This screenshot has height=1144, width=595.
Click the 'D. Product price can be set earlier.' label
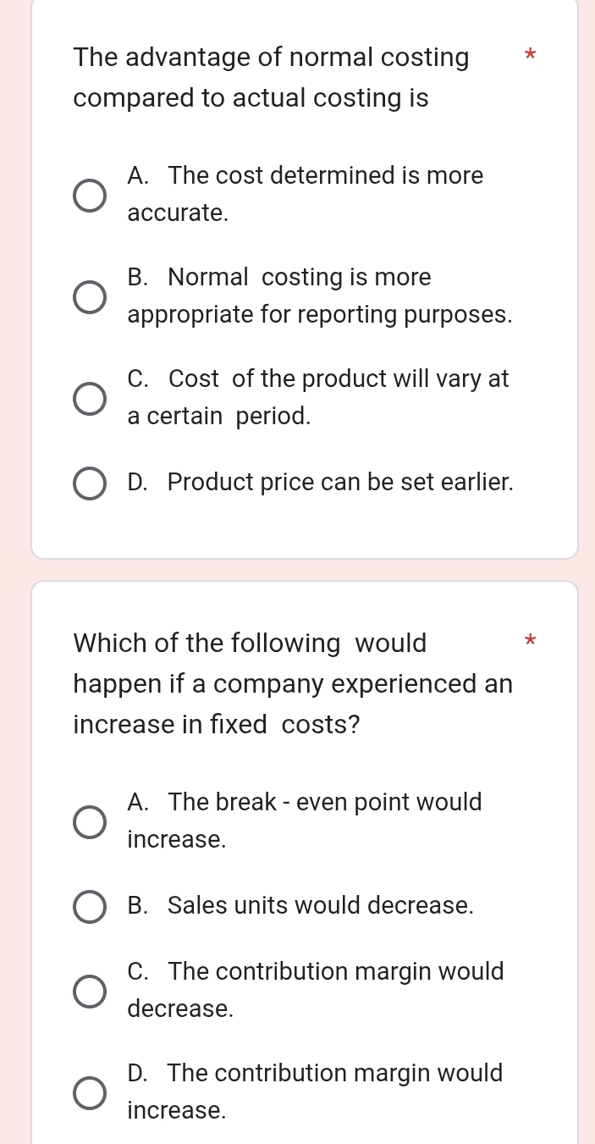(x=320, y=483)
